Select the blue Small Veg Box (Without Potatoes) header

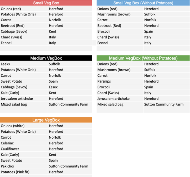pos(143,3)
